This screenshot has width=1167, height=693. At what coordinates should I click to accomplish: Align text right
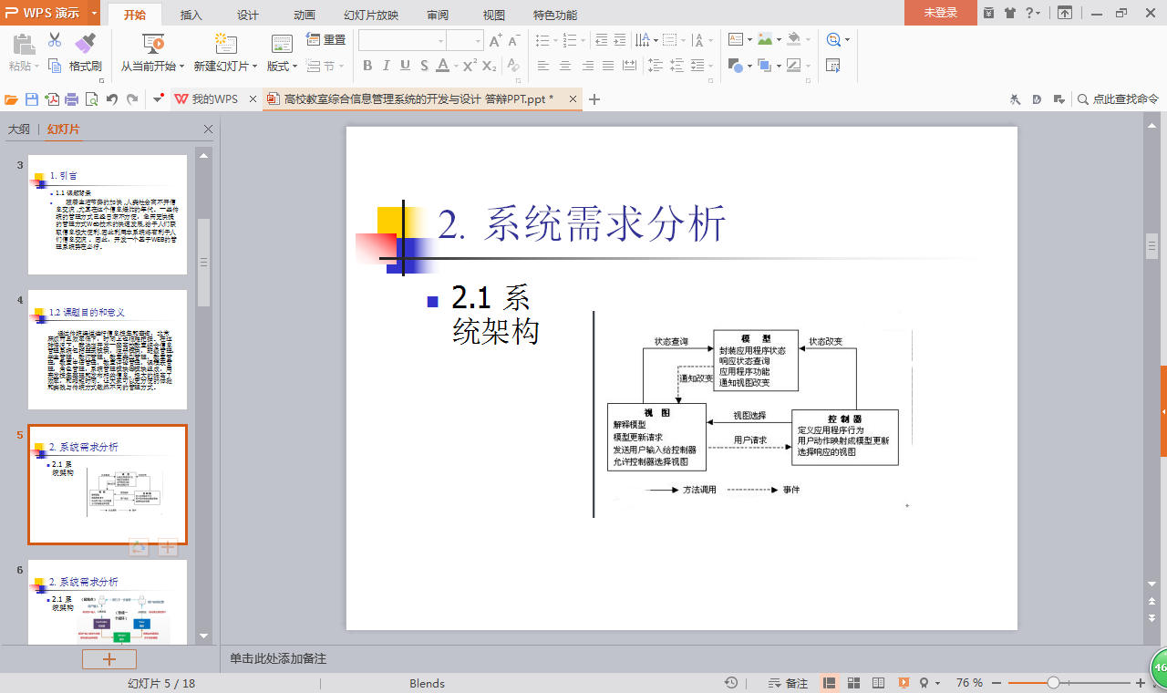587,66
